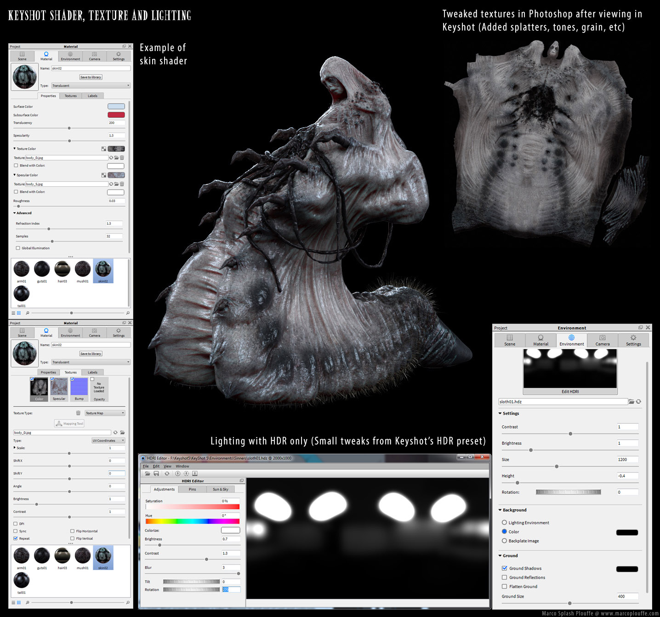Click the Edit HDRI button

click(570, 392)
